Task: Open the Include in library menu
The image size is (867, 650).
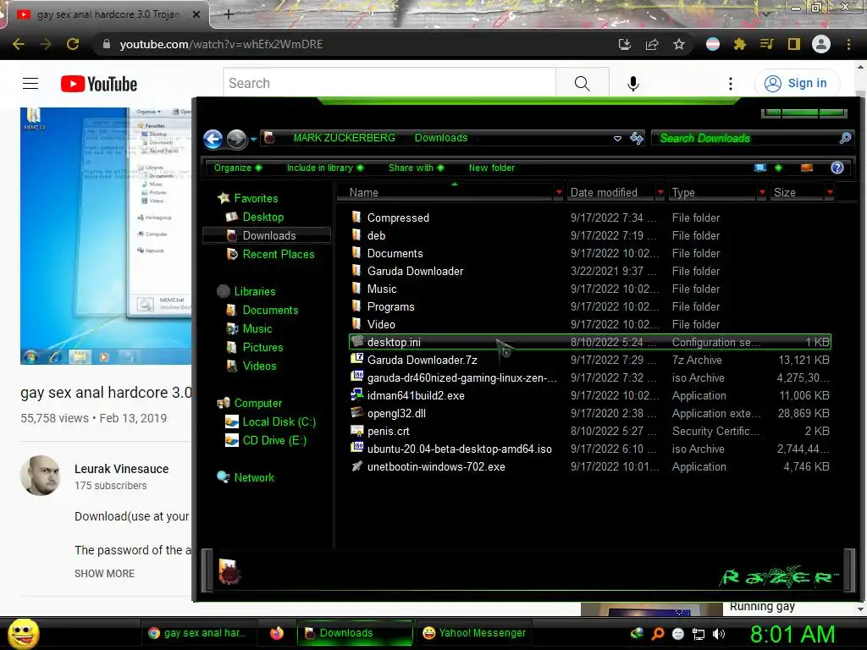Action: coord(324,168)
